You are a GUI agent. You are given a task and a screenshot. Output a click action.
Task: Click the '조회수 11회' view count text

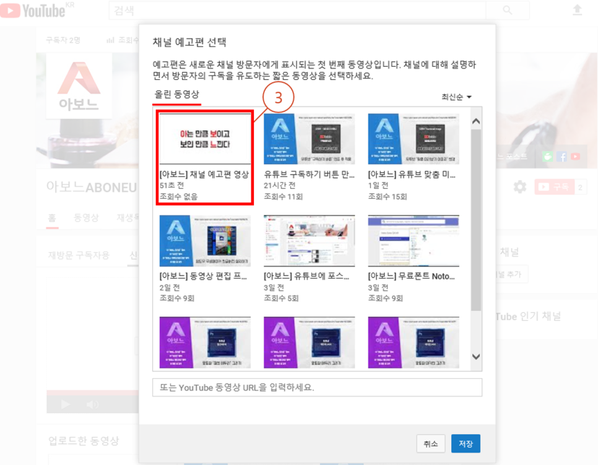tap(283, 196)
